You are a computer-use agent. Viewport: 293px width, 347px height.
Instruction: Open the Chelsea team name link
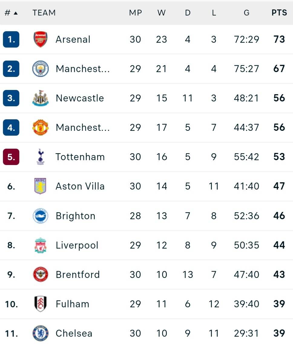tap(74, 333)
